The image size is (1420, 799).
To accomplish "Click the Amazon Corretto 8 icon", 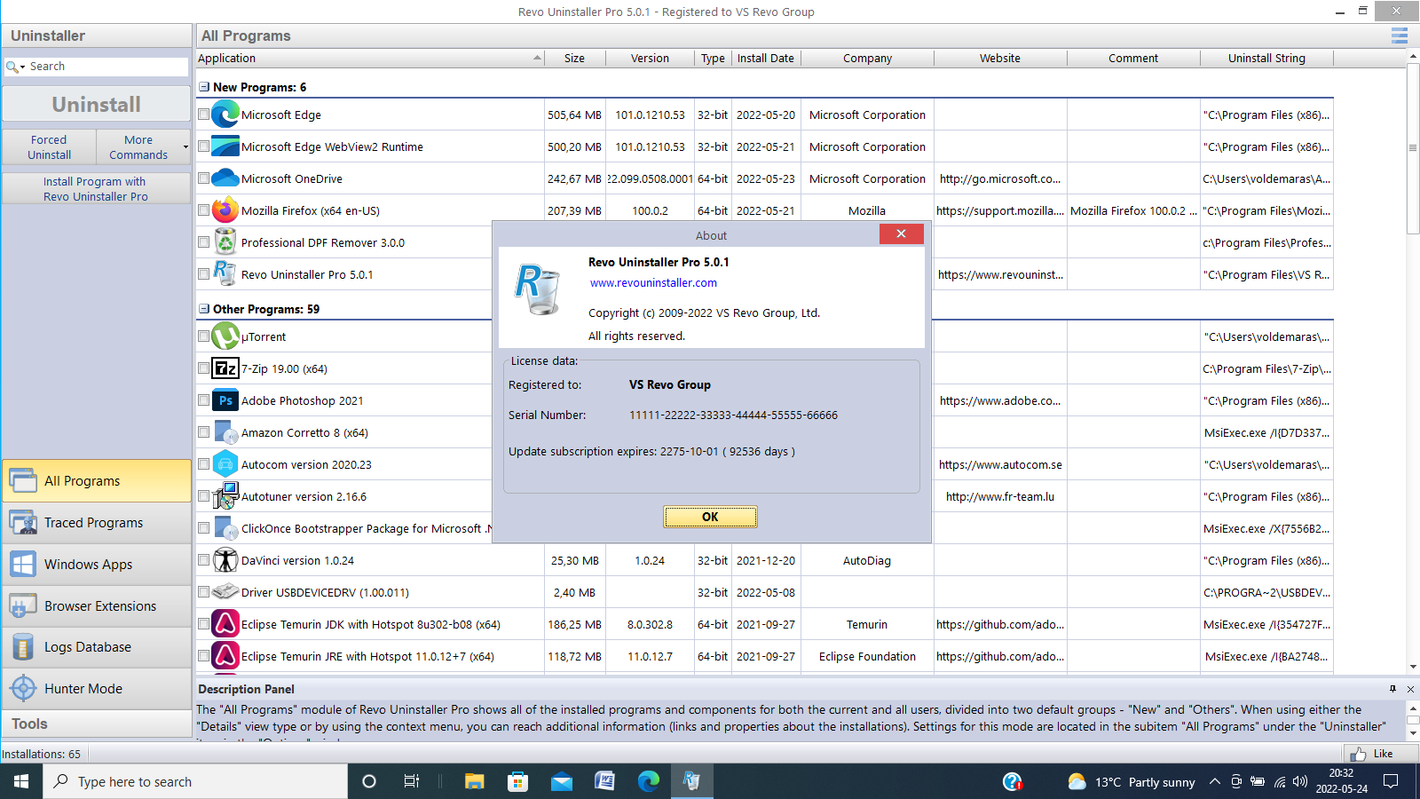I will (x=225, y=432).
